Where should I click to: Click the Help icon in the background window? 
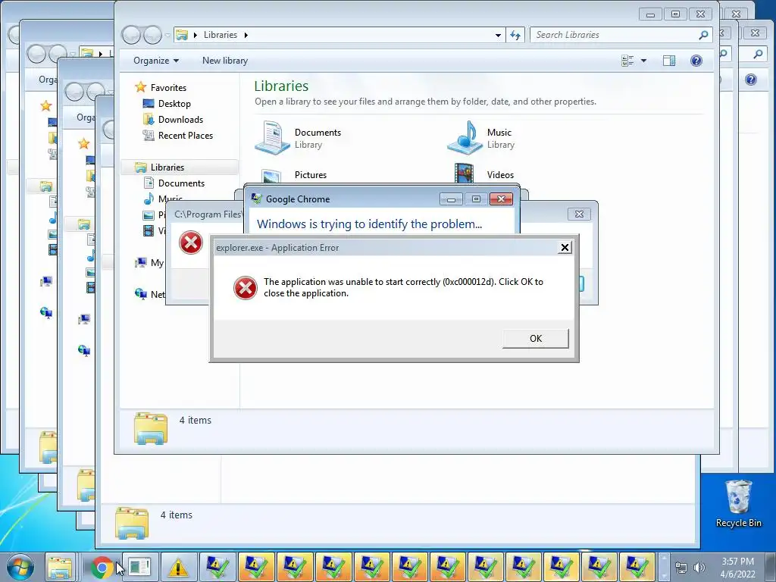pyautogui.click(x=751, y=80)
